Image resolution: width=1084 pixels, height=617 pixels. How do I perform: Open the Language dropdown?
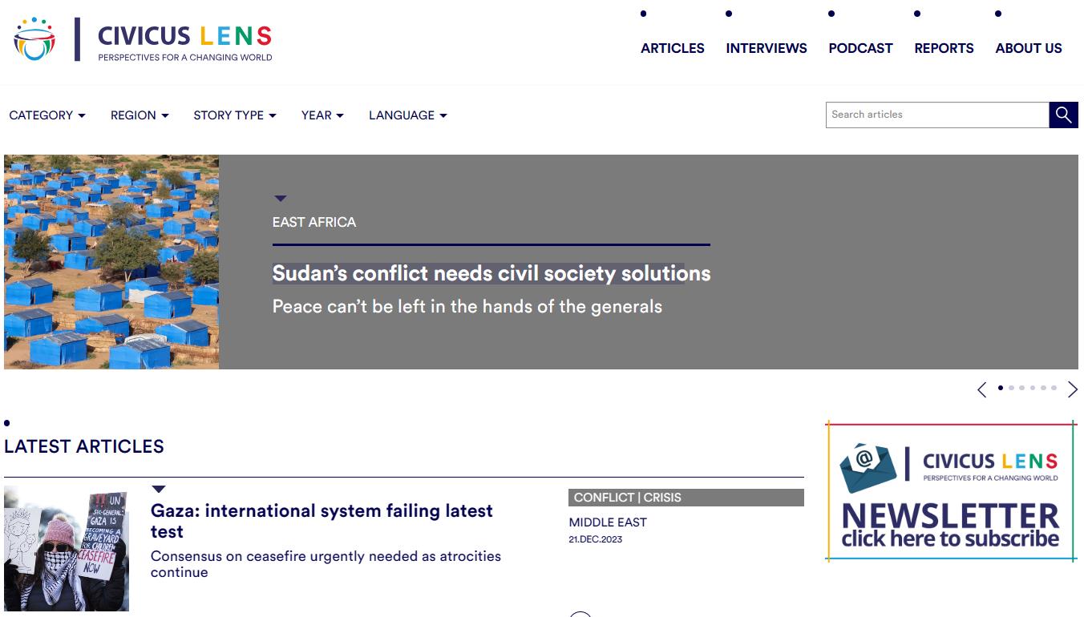407,115
